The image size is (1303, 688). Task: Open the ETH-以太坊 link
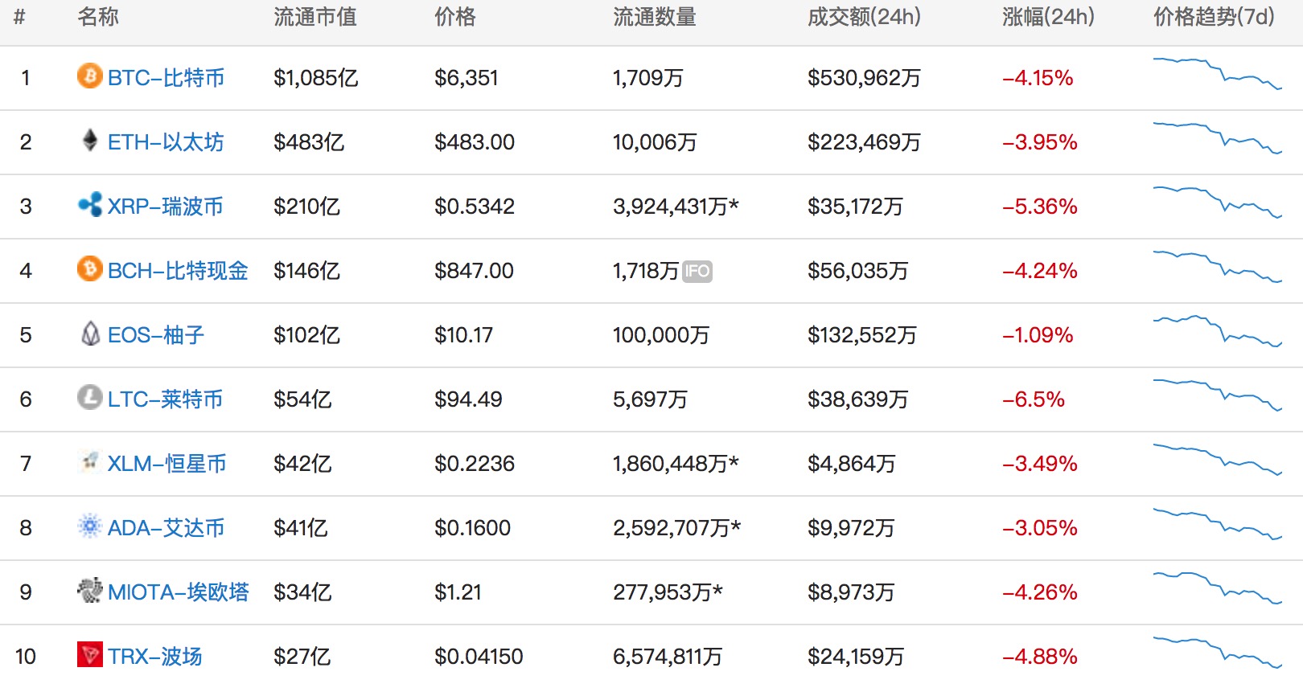[166, 142]
